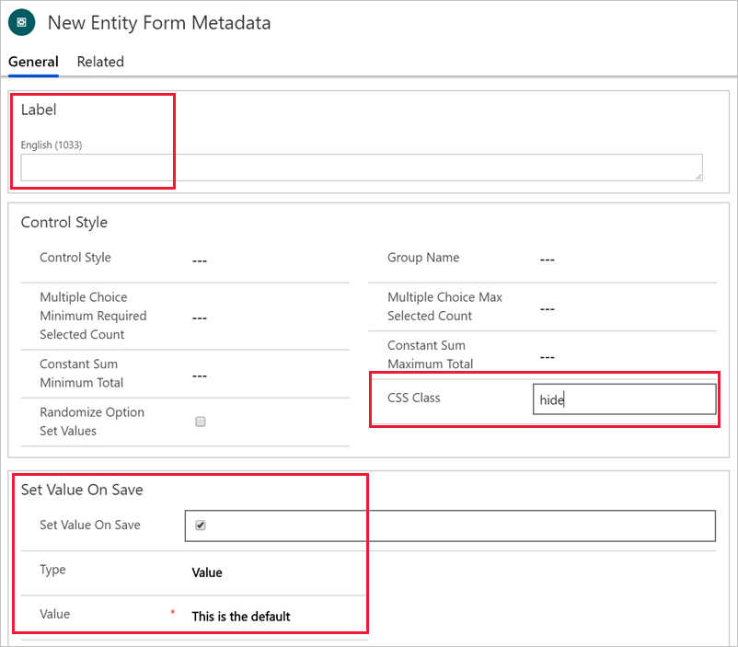Click the English (1033) label text box

pos(362,168)
